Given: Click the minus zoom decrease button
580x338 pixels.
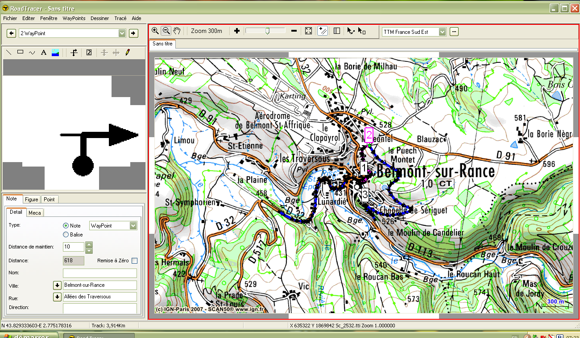Looking at the screenshot, I should pos(294,31).
